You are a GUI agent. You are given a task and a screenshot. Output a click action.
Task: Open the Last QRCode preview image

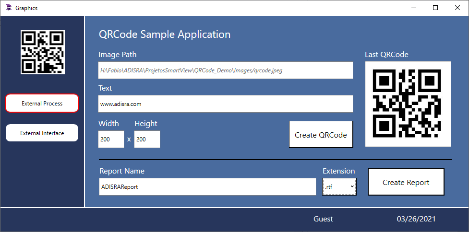coord(408,104)
